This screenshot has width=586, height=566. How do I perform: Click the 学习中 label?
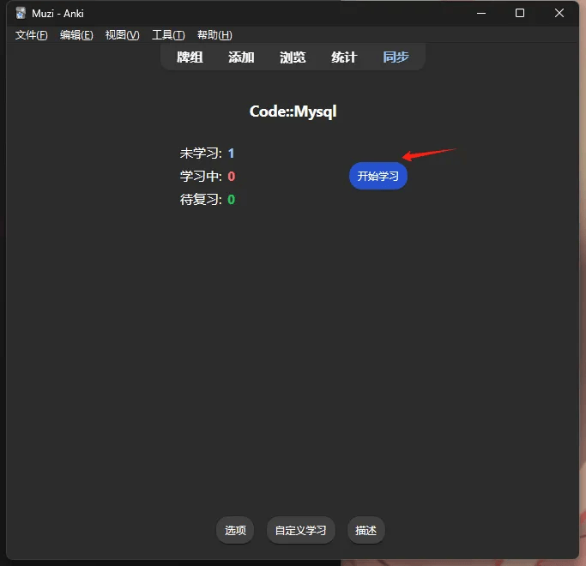201,177
